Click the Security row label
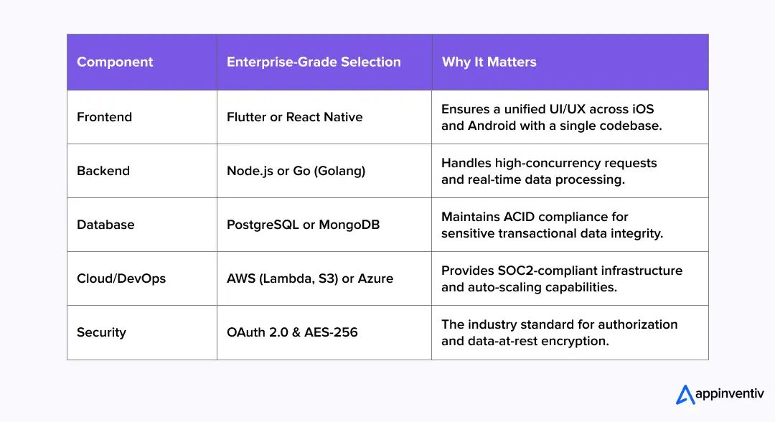Screen dimensions: 775x422 [x=101, y=332]
